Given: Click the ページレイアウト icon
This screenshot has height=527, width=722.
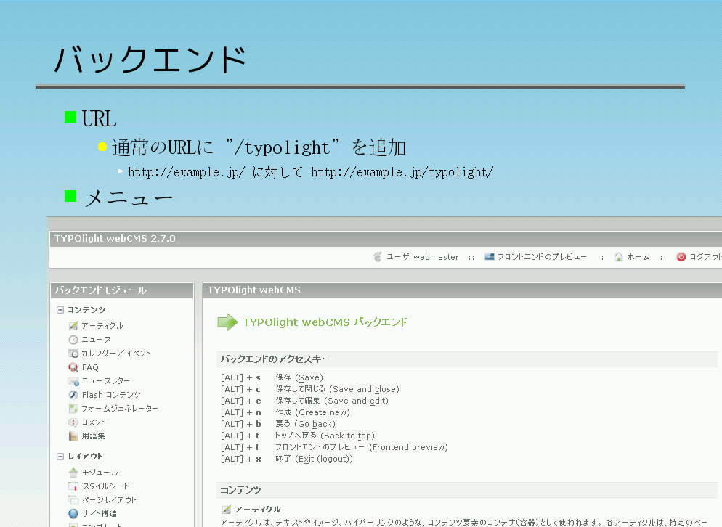Looking at the screenshot, I should click(x=73, y=500).
